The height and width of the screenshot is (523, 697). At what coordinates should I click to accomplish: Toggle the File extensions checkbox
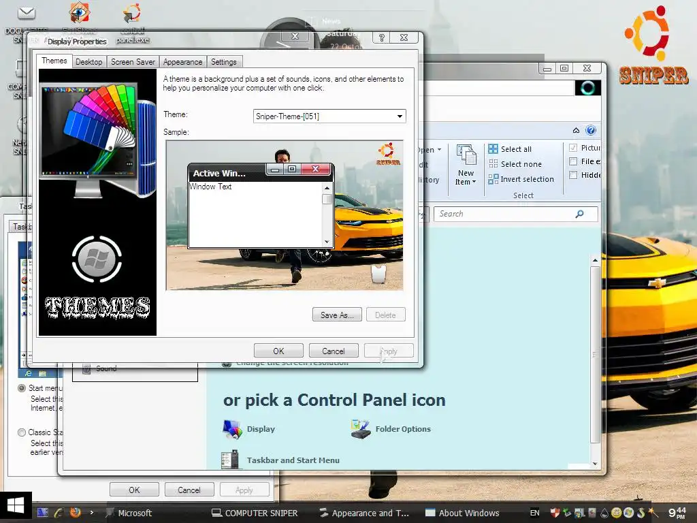(573, 161)
